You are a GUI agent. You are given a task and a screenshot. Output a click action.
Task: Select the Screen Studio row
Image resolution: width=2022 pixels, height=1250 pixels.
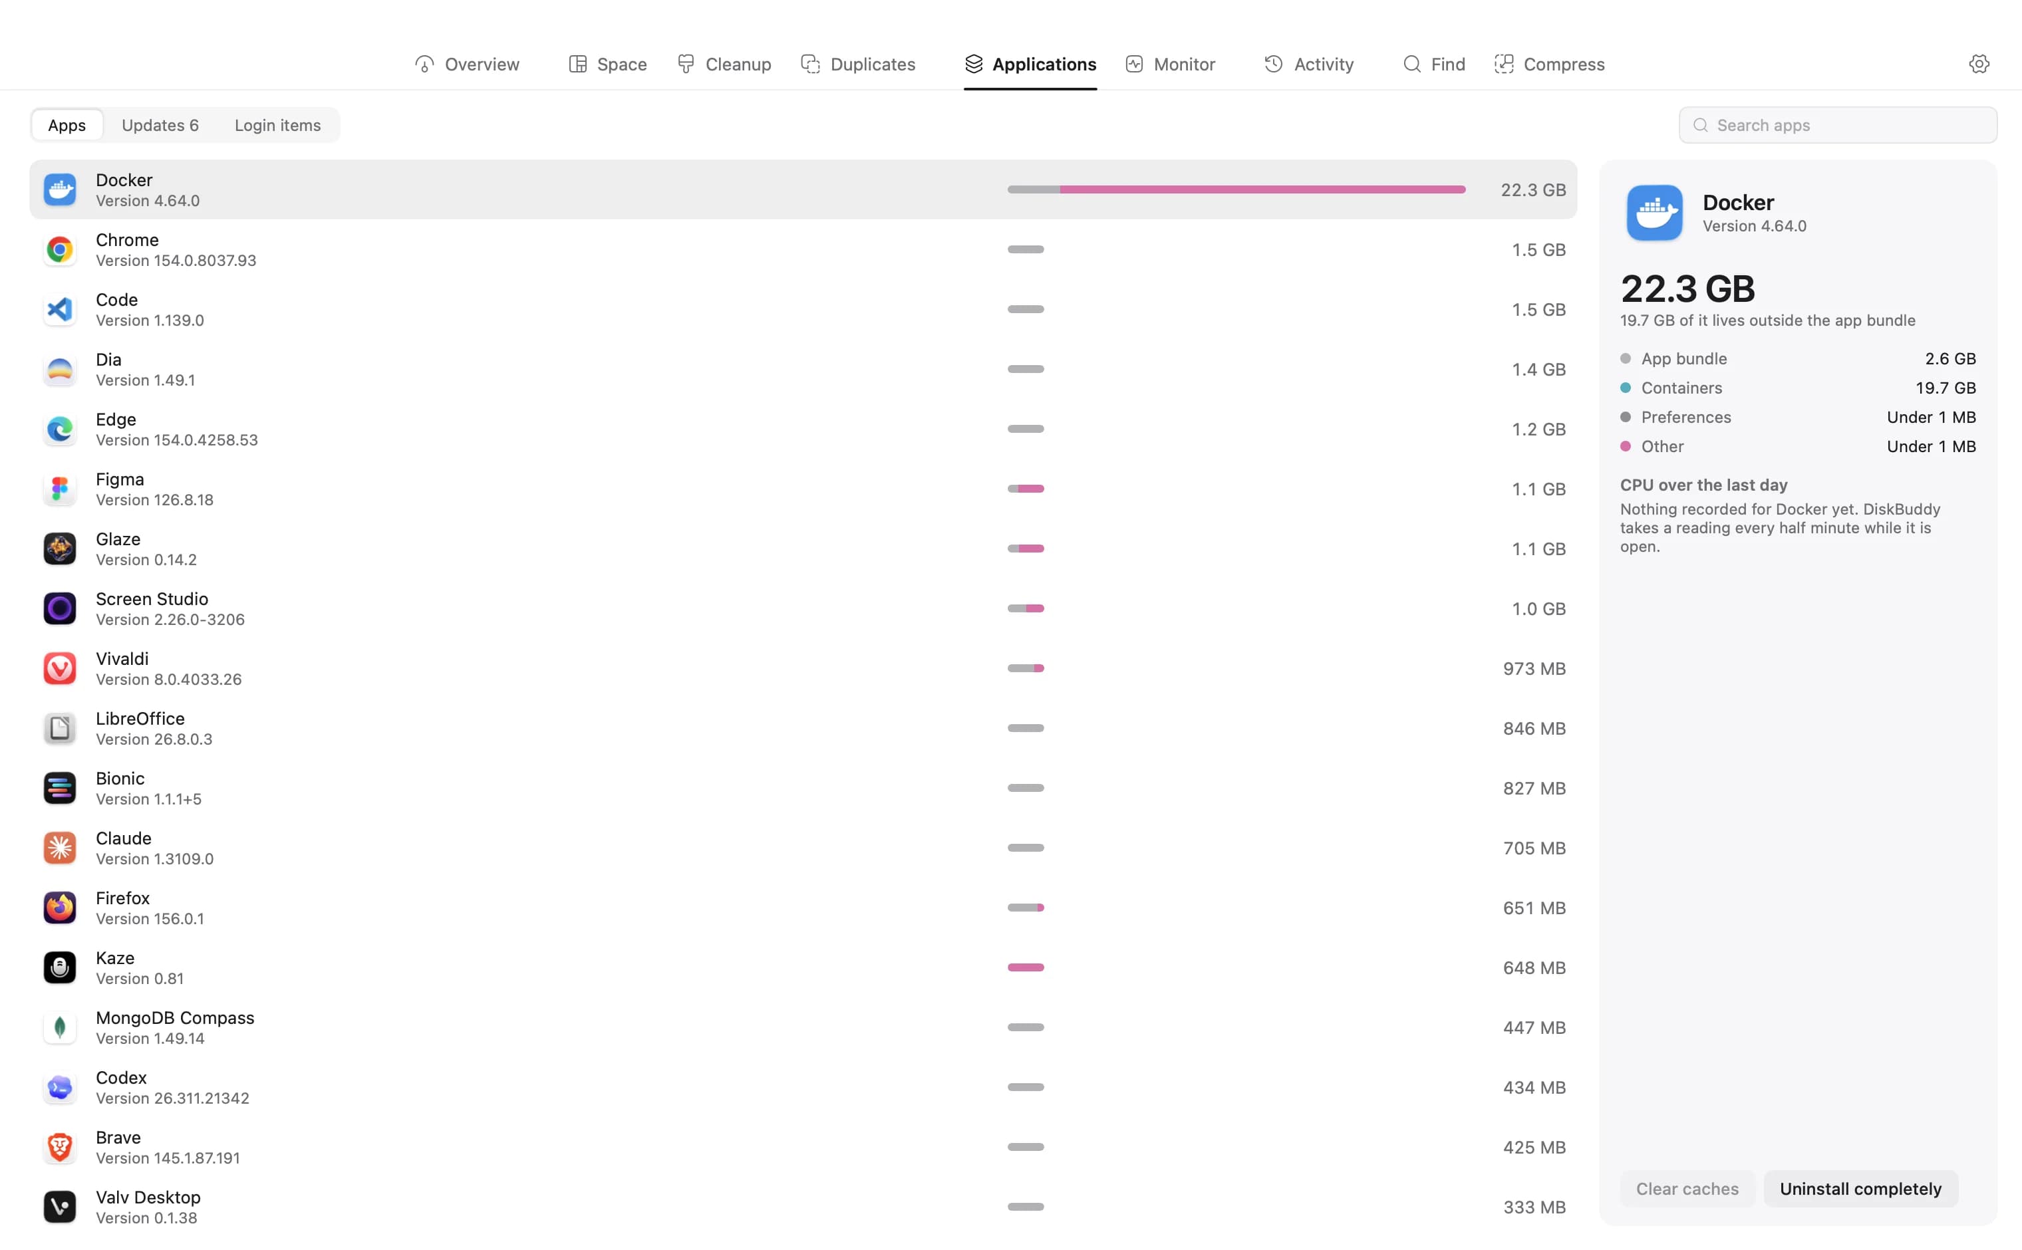point(803,608)
